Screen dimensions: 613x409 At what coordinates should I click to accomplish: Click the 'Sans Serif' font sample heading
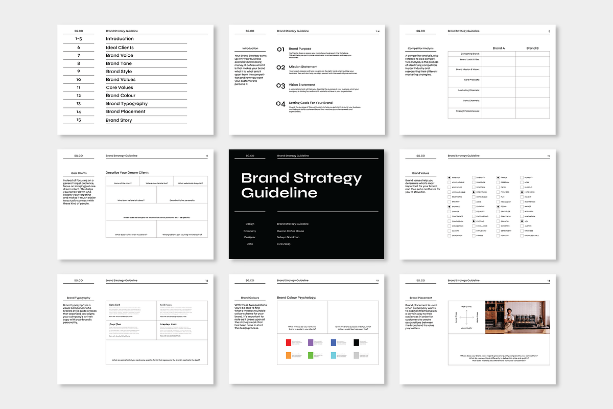pos(115,305)
